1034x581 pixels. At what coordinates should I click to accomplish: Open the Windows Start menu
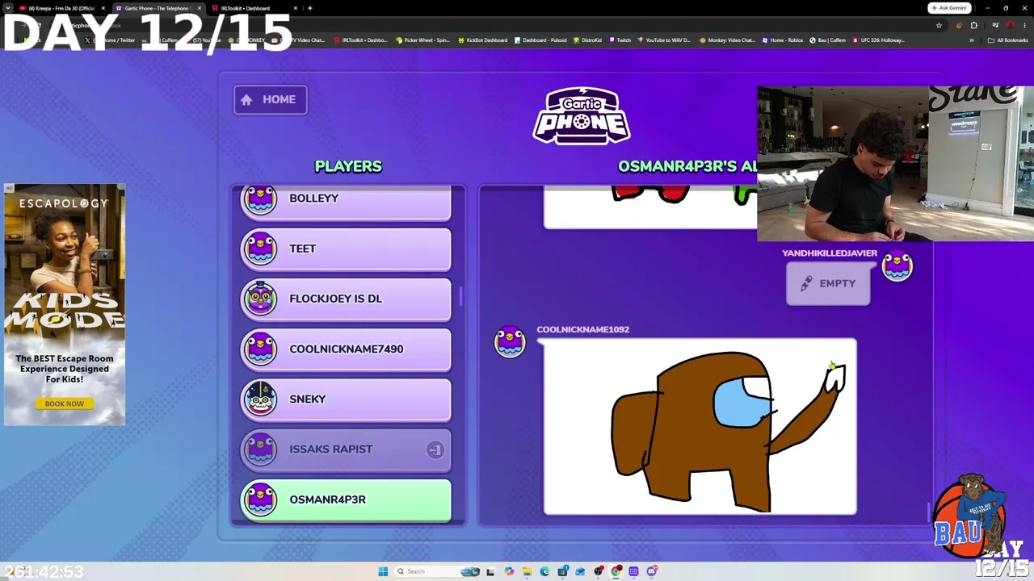point(383,571)
